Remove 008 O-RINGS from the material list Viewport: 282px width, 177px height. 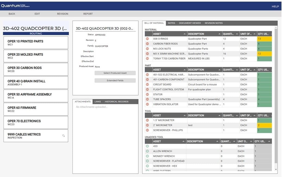pos(147,39)
